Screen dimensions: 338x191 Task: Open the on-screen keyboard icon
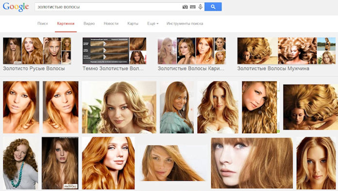193,7
